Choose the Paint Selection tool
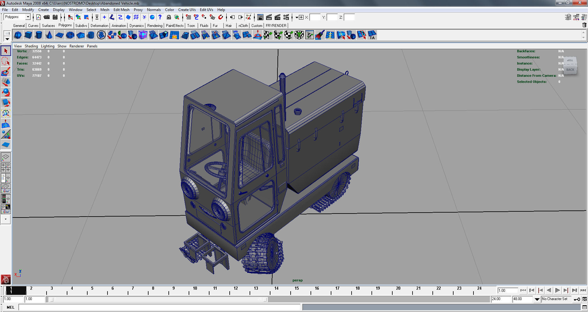 6,72
